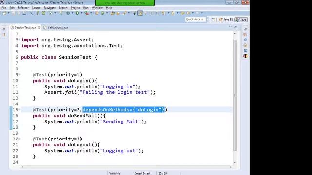Open the dropdown arrow beside the Run button
Image resolution: width=312 pixels, height=175 pixels.
click(81, 13)
